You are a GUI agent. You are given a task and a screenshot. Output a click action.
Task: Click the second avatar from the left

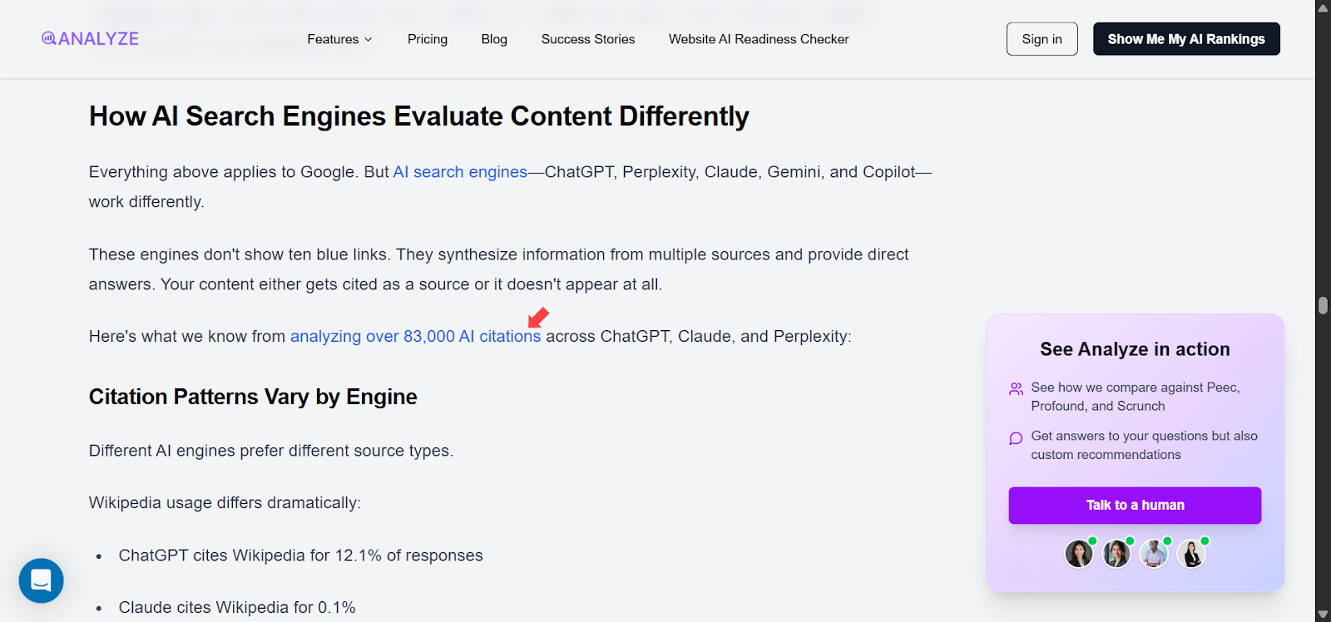[x=1116, y=553]
